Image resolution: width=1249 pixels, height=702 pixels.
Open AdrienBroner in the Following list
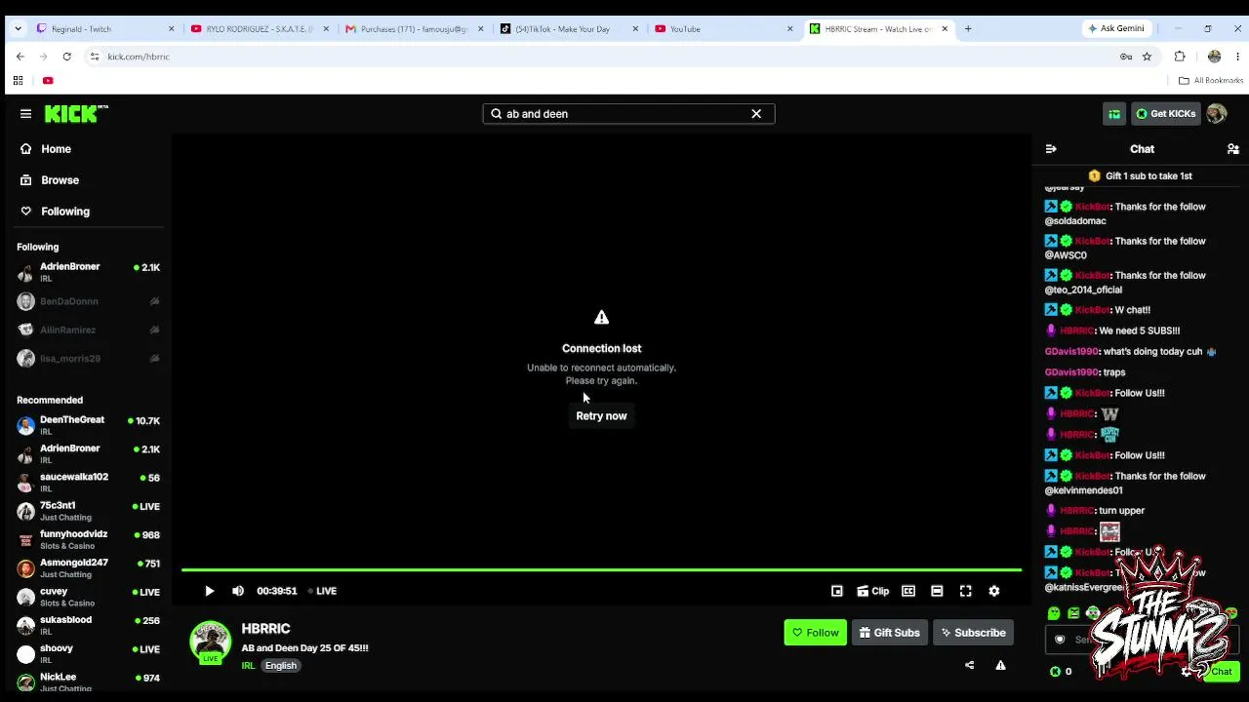88,272
